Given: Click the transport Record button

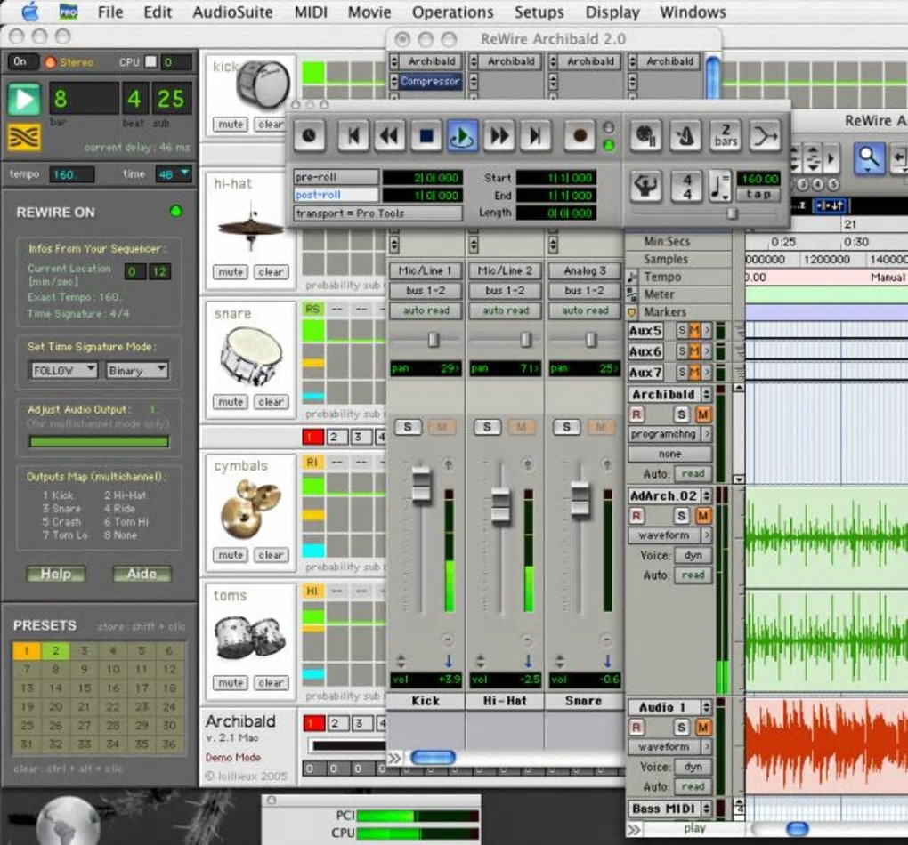Looking at the screenshot, I should pyautogui.click(x=580, y=136).
